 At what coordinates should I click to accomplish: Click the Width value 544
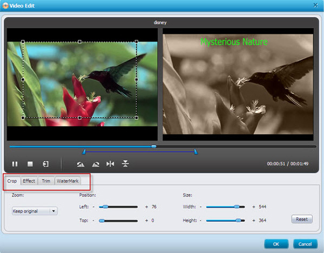click(262, 207)
